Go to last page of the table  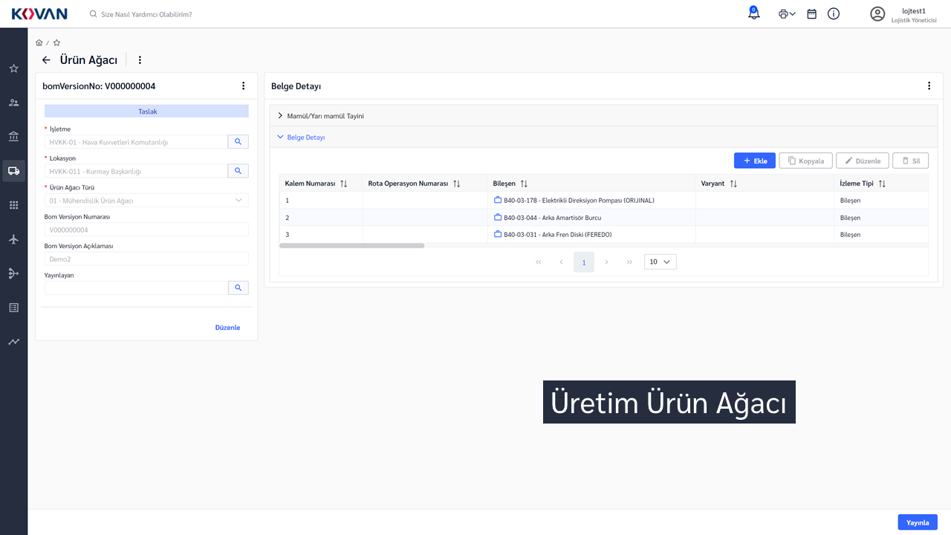[x=629, y=262]
